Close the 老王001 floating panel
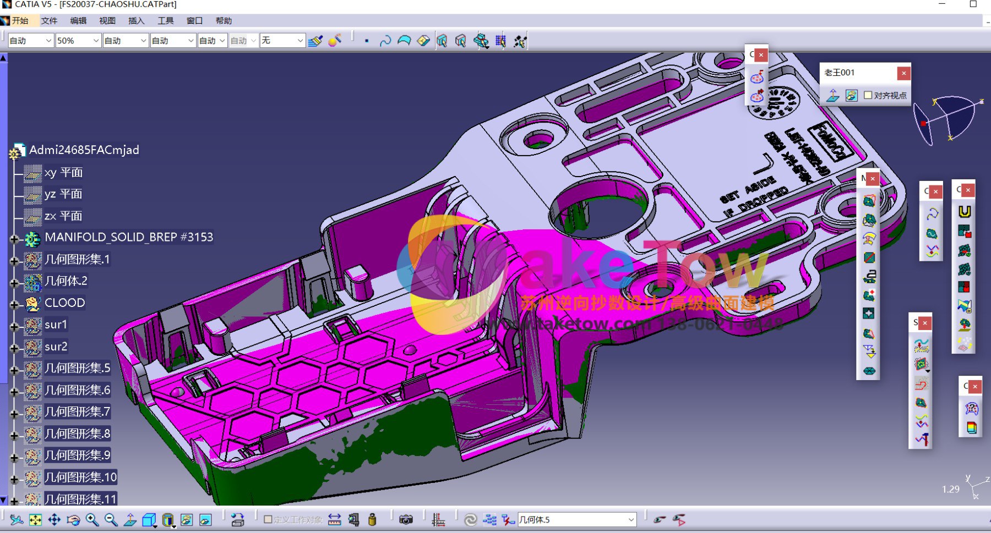Screen dimensions: 991x533 (903, 73)
